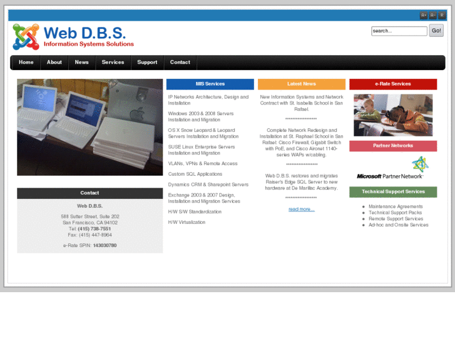
Task: Go to the News menu item
Action: [x=81, y=63]
